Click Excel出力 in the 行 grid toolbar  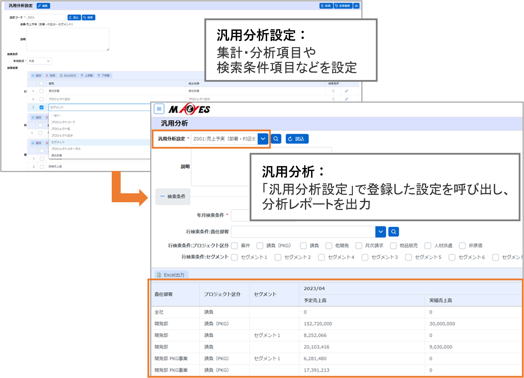tap(68, 75)
